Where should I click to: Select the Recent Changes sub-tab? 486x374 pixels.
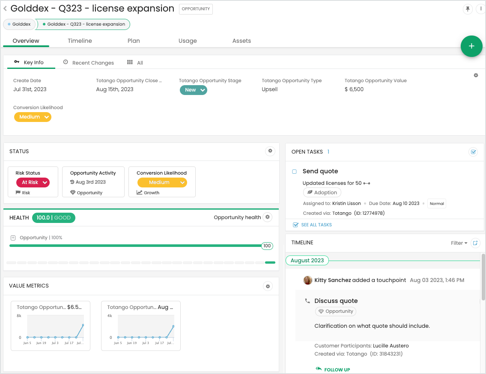pyautogui.click(x=89, y=62)
